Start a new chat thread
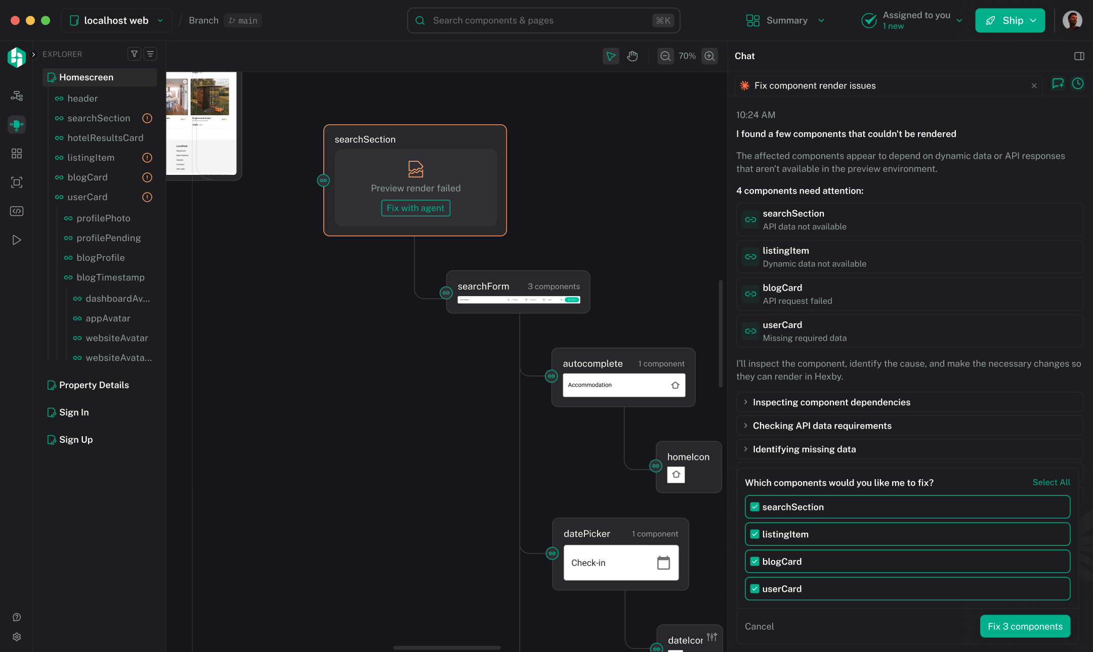Screen dimensions: 1093x652 tap(1058, 84)
